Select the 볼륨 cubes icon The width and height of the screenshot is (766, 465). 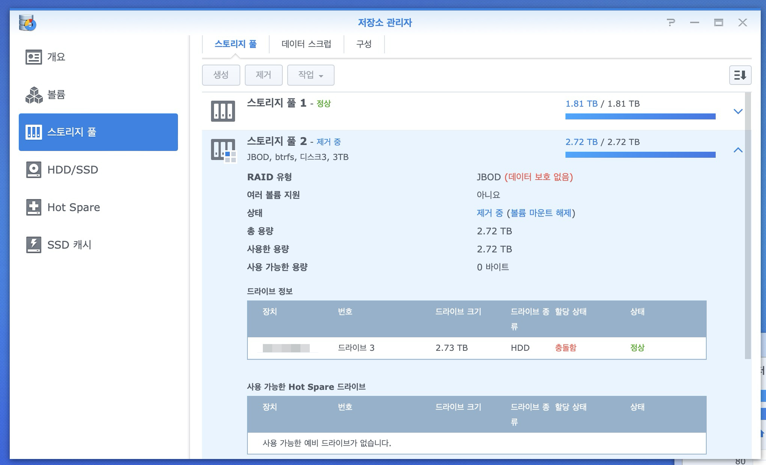[x=34, y=95]
